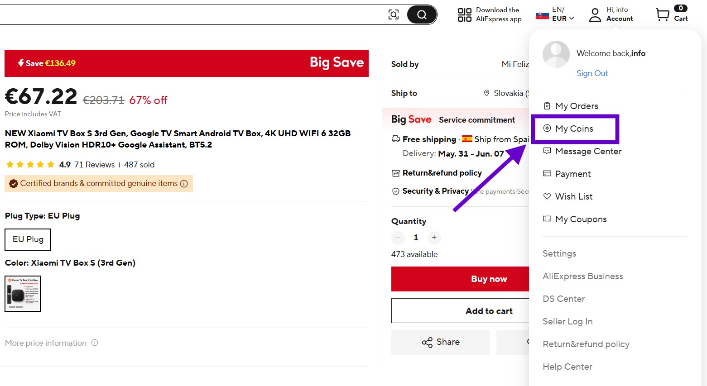Click the 71 Reviews rating text

coord(94,165)
